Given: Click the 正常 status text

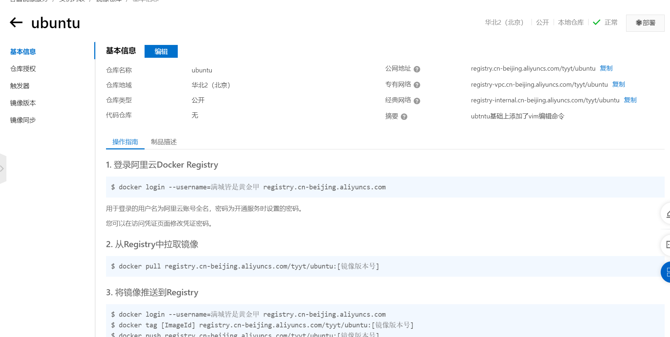Looking at the screenshot, I should [611, 22].
